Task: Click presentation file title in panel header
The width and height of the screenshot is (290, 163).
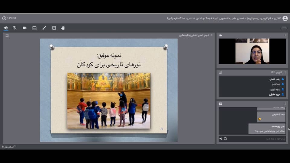Action: pos(194,35)
